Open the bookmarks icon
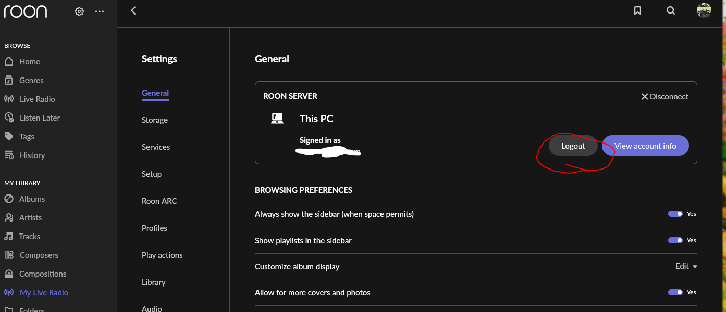This screenshot has height=312, width=726. [637, 10]
